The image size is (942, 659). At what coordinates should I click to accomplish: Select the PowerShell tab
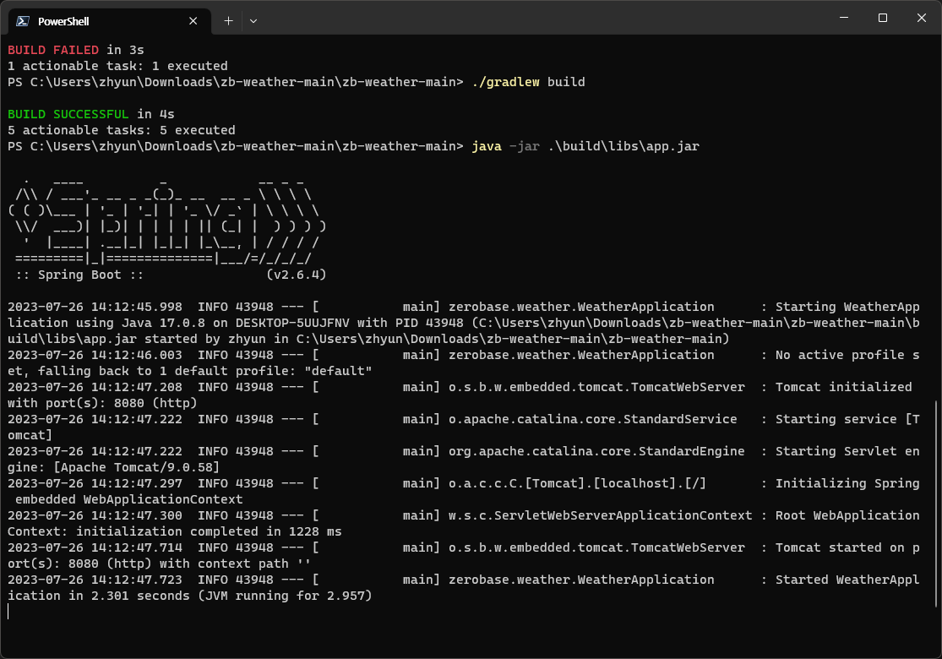(x=109, y=21)
